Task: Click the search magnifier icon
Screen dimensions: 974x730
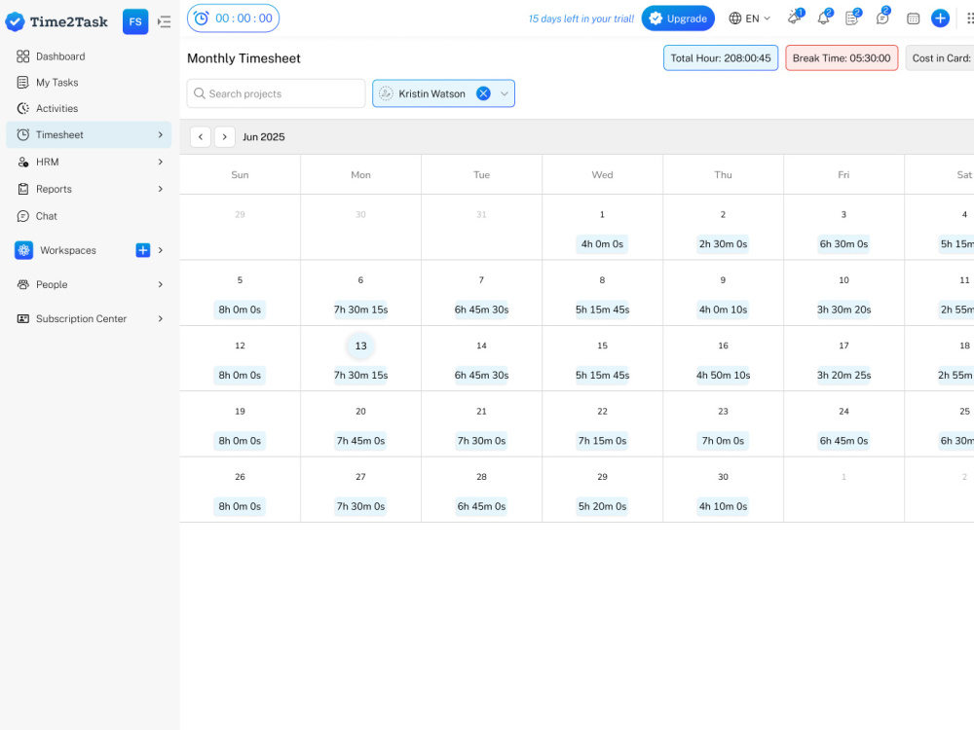Action: [x=200, y=93]
